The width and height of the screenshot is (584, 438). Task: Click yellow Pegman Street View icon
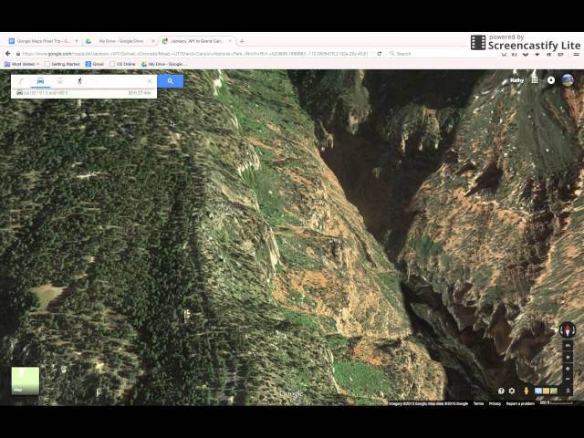(x=527, y=391)
